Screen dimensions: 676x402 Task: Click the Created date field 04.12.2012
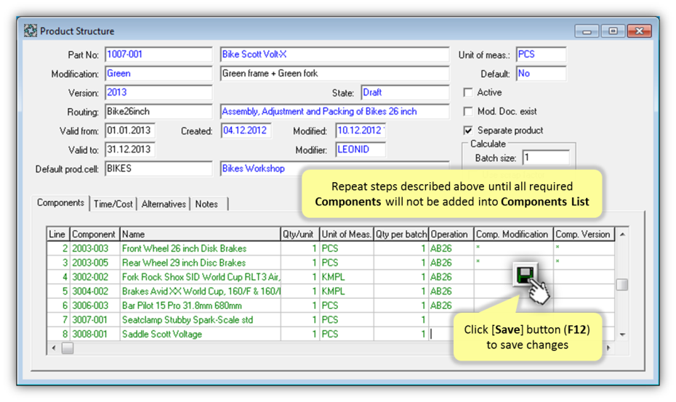click(246, 131)
